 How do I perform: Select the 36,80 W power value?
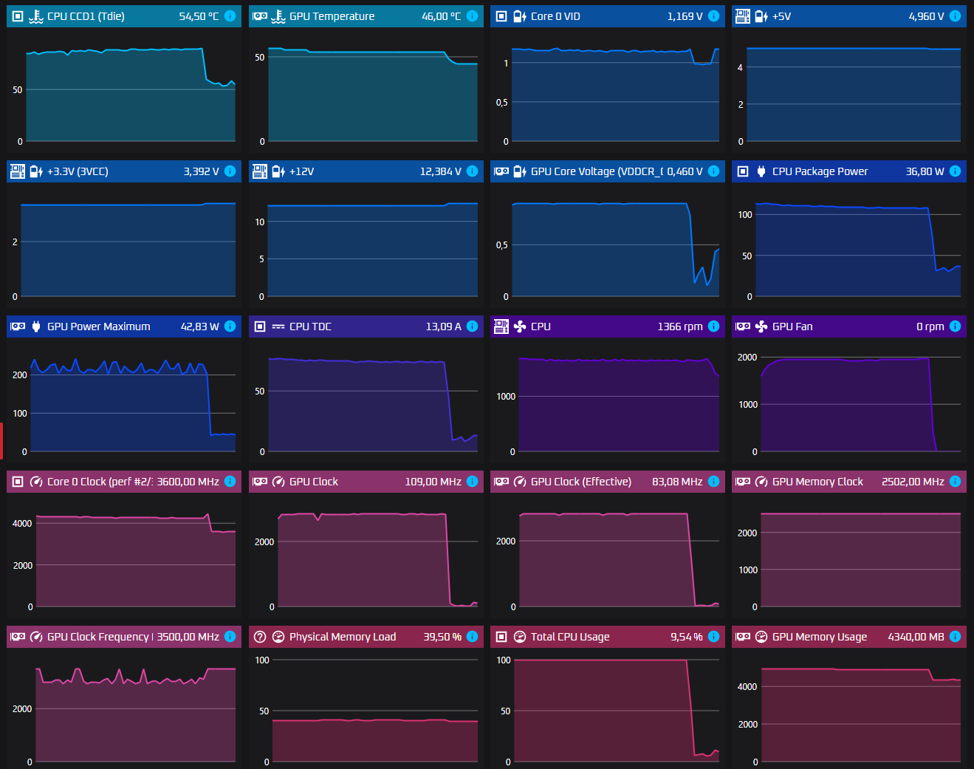click(x=925, y=171)
